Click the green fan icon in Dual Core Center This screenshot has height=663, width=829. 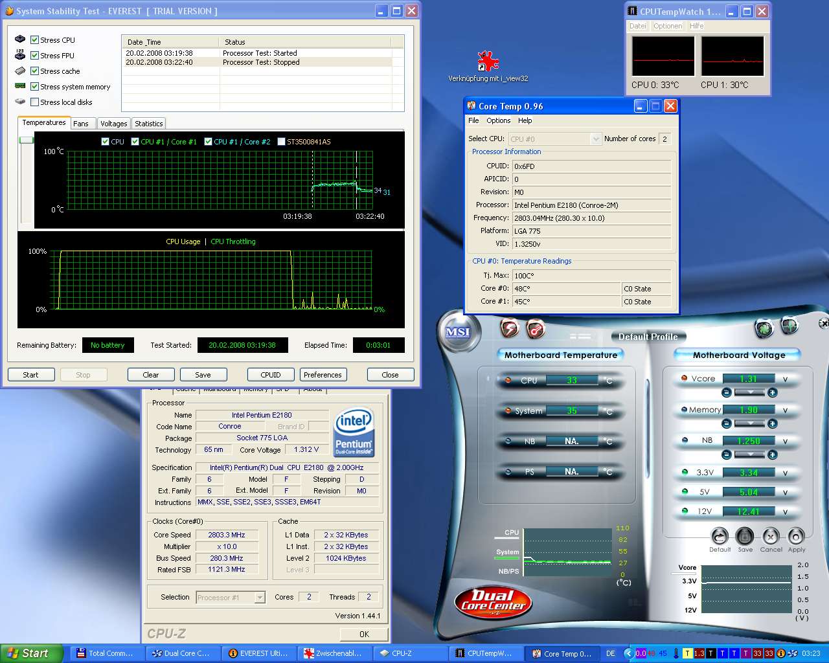764,328
